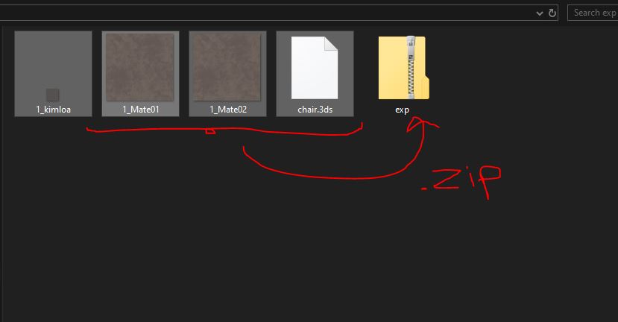Image resolution: width=618 pixels, height=322 pixels.
Task: Select the chair.3ds blank file icon
Action: click(315, 67)
